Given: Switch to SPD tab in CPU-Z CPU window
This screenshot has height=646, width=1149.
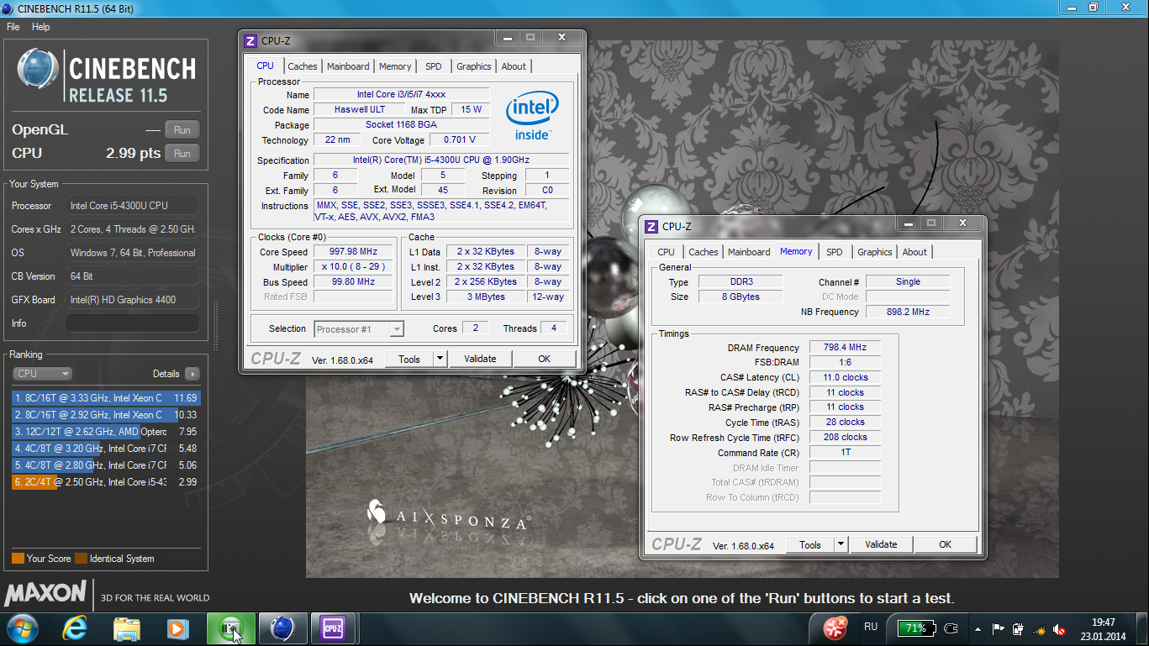Looking at the screenshot, I should [x=433, y=66].
